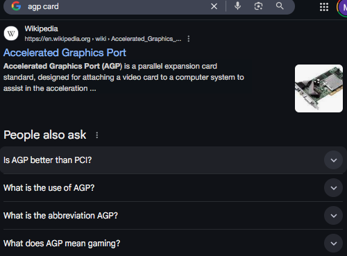347x256 pixels.
Task: Clear the search query with the X icon
Action: coord(214,6)
